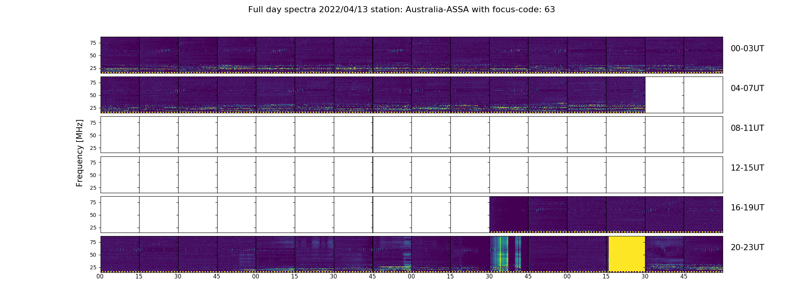This screenshot has width=803, height=306.
Task: Select the "00-03UT" row label
Action: (x=747, y=49)
